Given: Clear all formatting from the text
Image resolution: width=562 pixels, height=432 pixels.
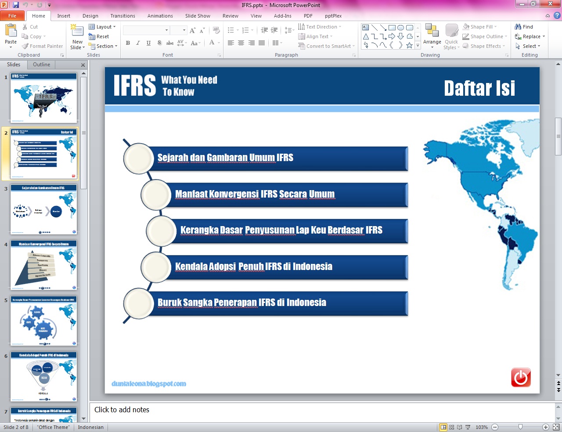Looking at the screenshot, I should pyautogui.click(x=216, y=30).
